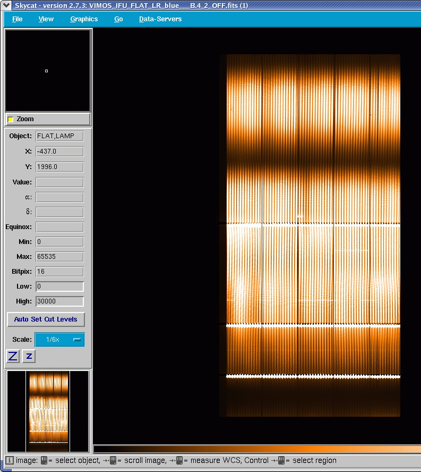The image size is (421, 472).
Task: Click the info icon in status bar
Action: tap(10, 460)
